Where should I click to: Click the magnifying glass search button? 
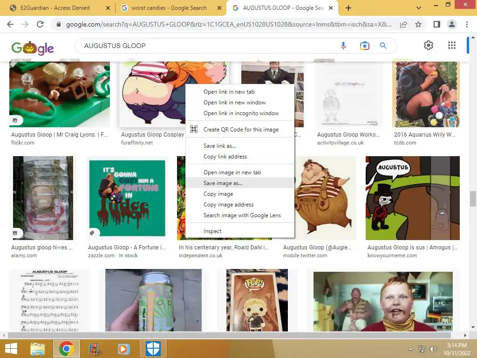383,46
